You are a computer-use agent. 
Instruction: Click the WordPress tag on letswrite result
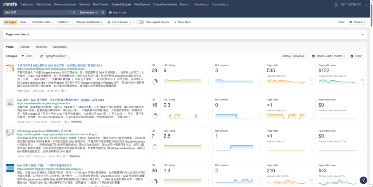point(76,122)
